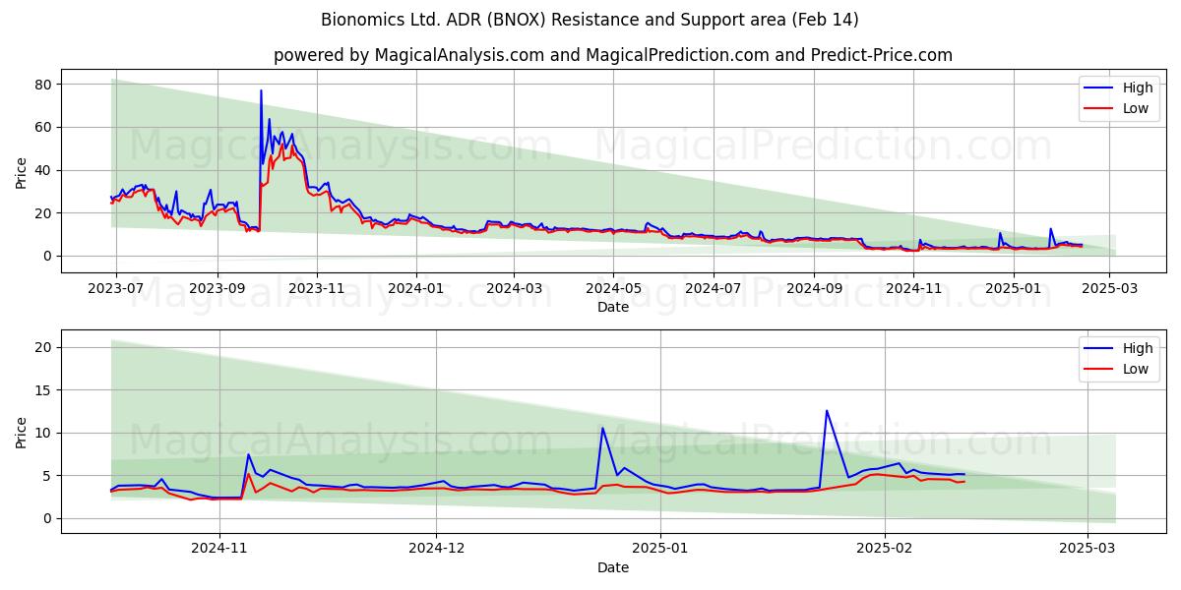Click the 2024-09 tick label
The image size is (1181, 590).
click(x=815, y=287)
